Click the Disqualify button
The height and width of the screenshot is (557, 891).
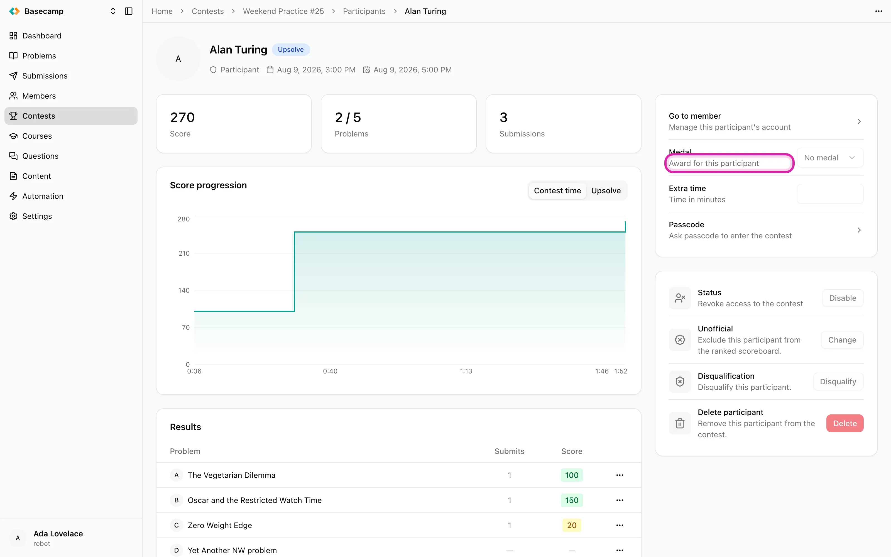pyautogui.click(x=838, y=382)
